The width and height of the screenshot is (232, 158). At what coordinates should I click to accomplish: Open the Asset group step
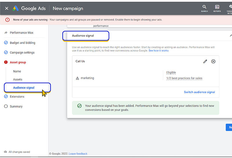tap(18, 62)
